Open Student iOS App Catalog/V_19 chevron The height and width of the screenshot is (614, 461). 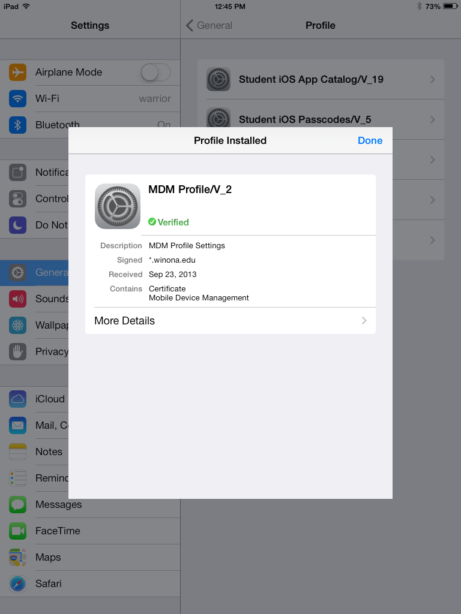coord(432,80)
